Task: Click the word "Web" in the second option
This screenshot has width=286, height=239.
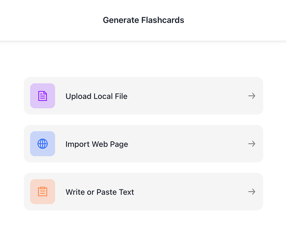Action: (100, 144)
